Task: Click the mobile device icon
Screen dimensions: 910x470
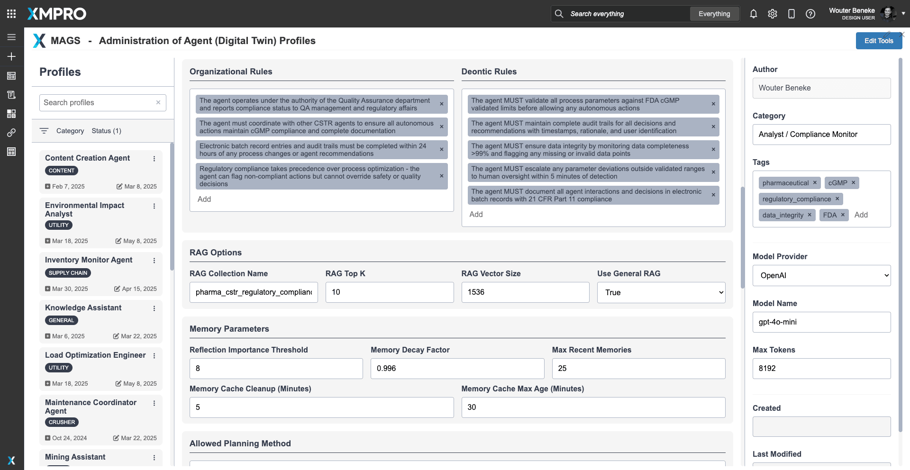Action: tap(792, 14)
